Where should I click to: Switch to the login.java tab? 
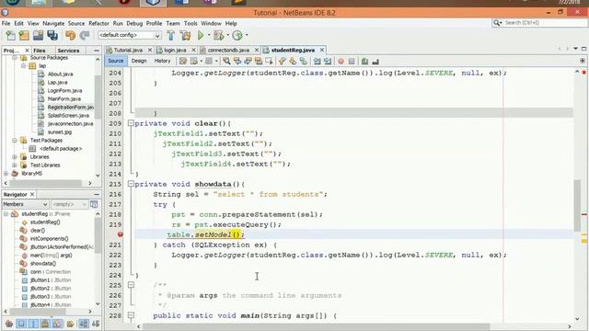(175, 50)
